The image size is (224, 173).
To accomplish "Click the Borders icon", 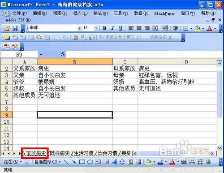I will point(185,28).
